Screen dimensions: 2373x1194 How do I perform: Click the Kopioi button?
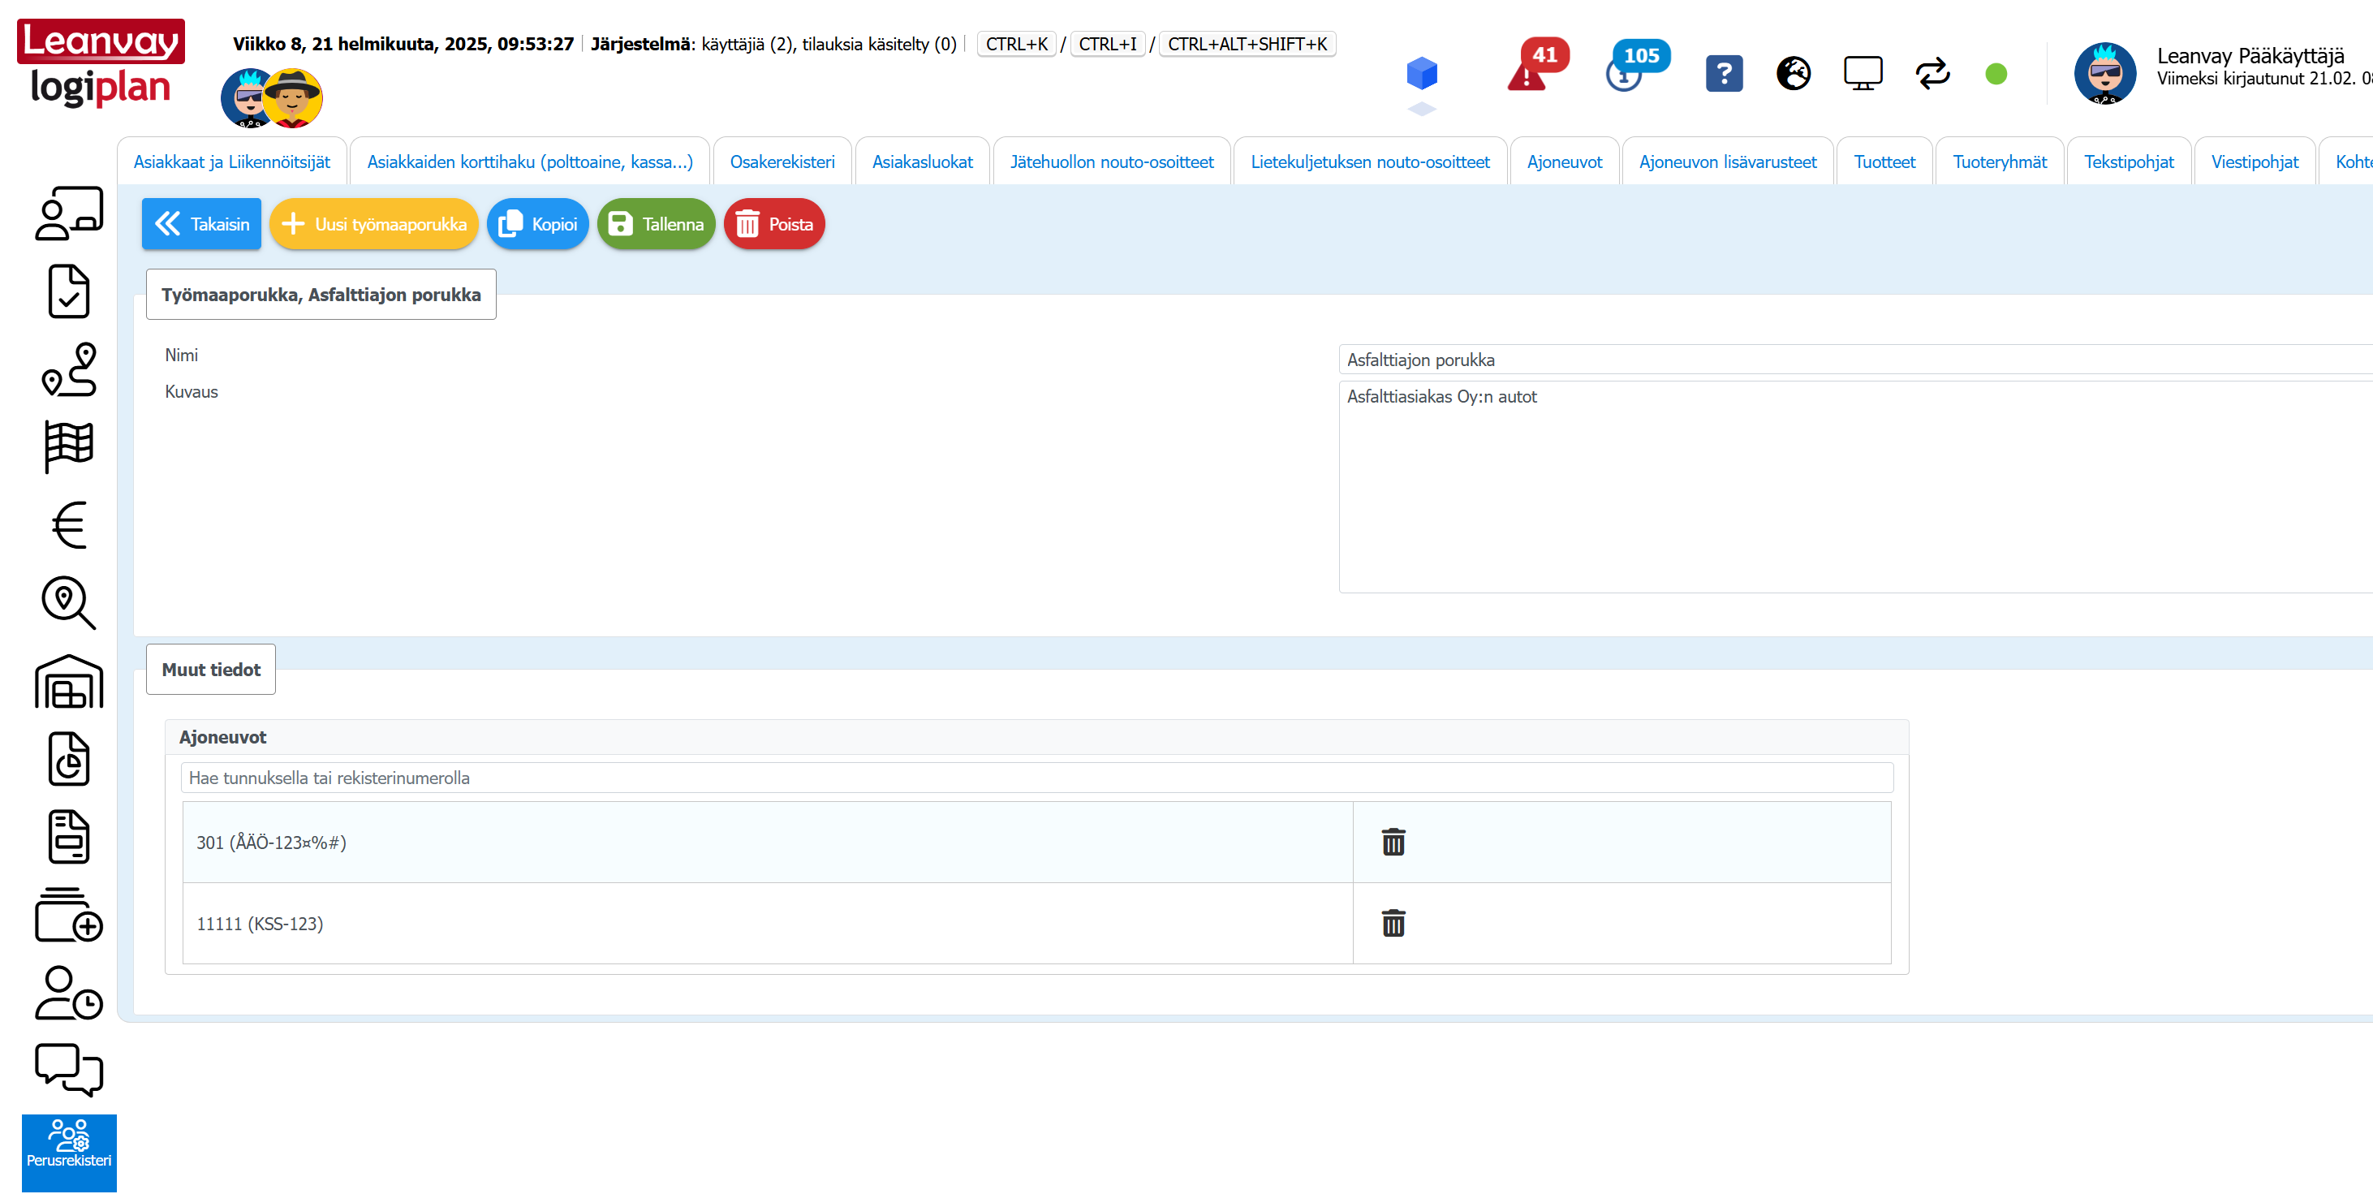[538, 224]
